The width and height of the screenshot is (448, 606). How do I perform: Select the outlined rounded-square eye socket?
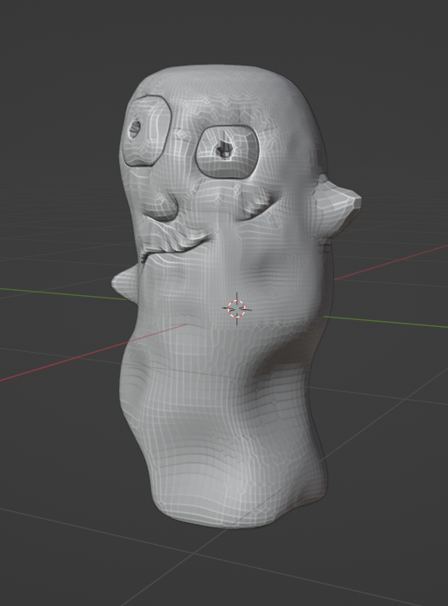227,152
